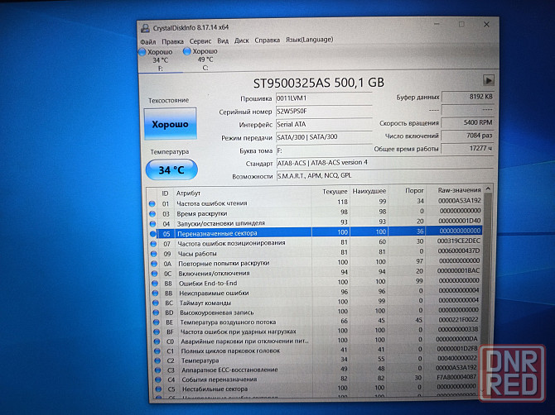Click the attribute list scroll up arrow
Viewport: 555px width, 415px height.
tap(488, 189)
